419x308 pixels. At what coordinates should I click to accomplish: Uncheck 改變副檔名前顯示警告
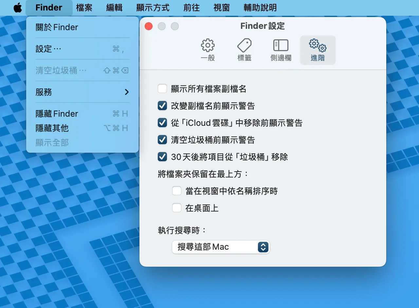(162, 106)
